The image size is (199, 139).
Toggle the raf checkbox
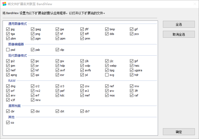click(x=132, y=95)
